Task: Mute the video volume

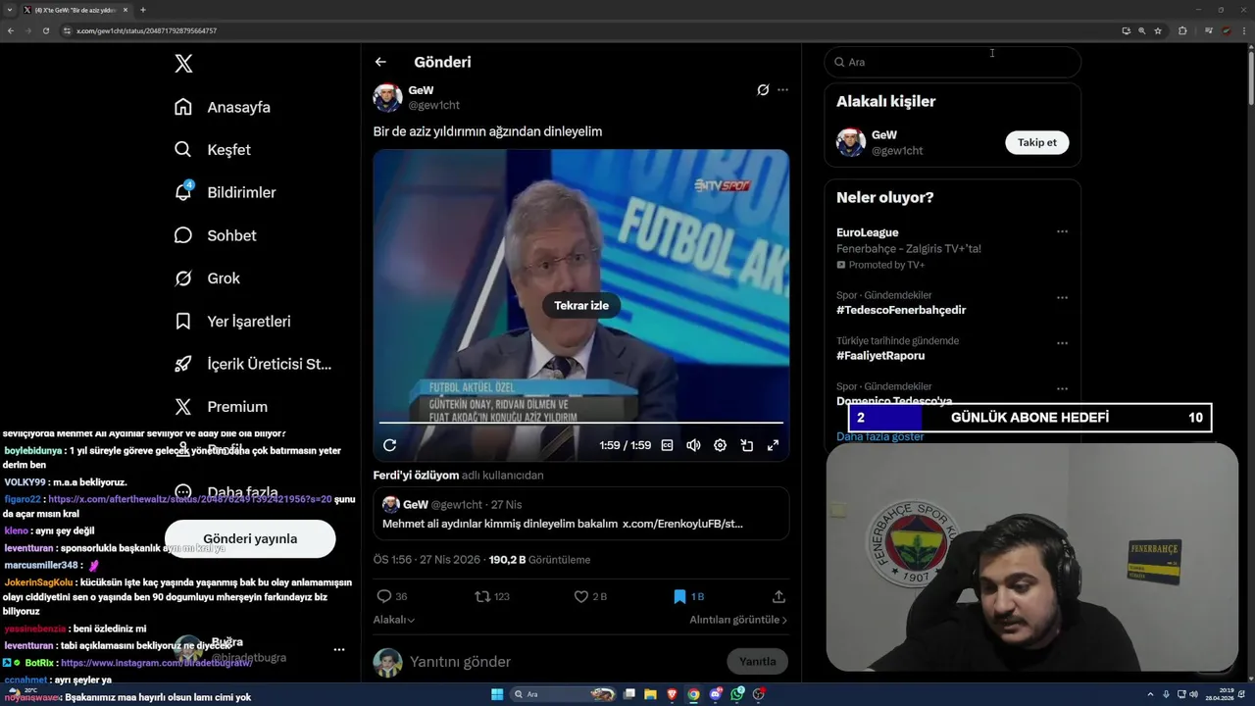Action: click(693, 445)
